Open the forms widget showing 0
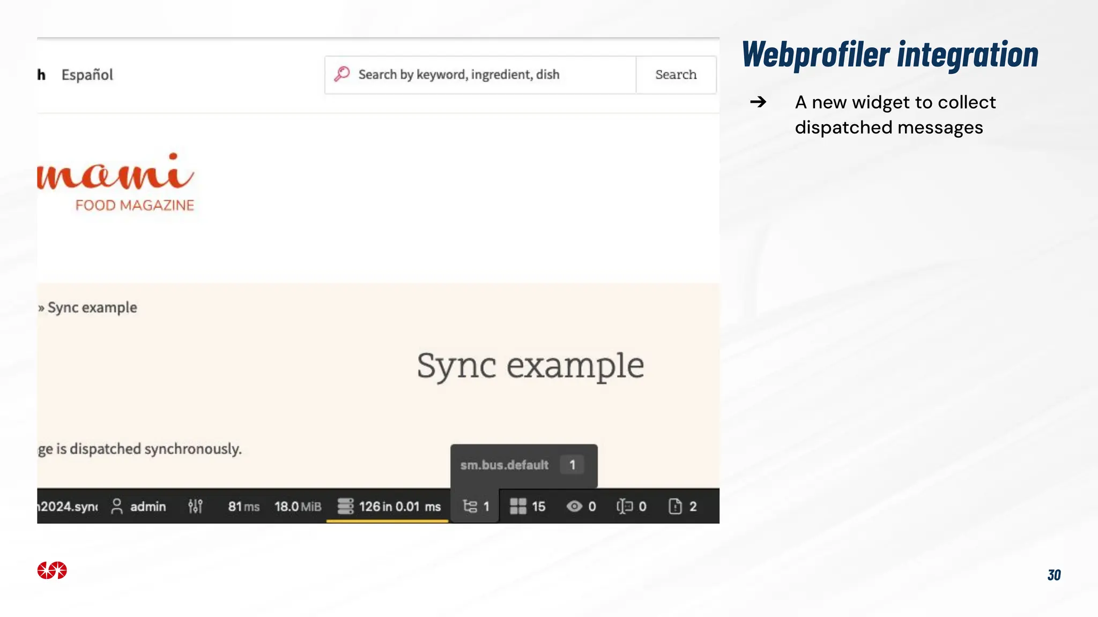 632,506
